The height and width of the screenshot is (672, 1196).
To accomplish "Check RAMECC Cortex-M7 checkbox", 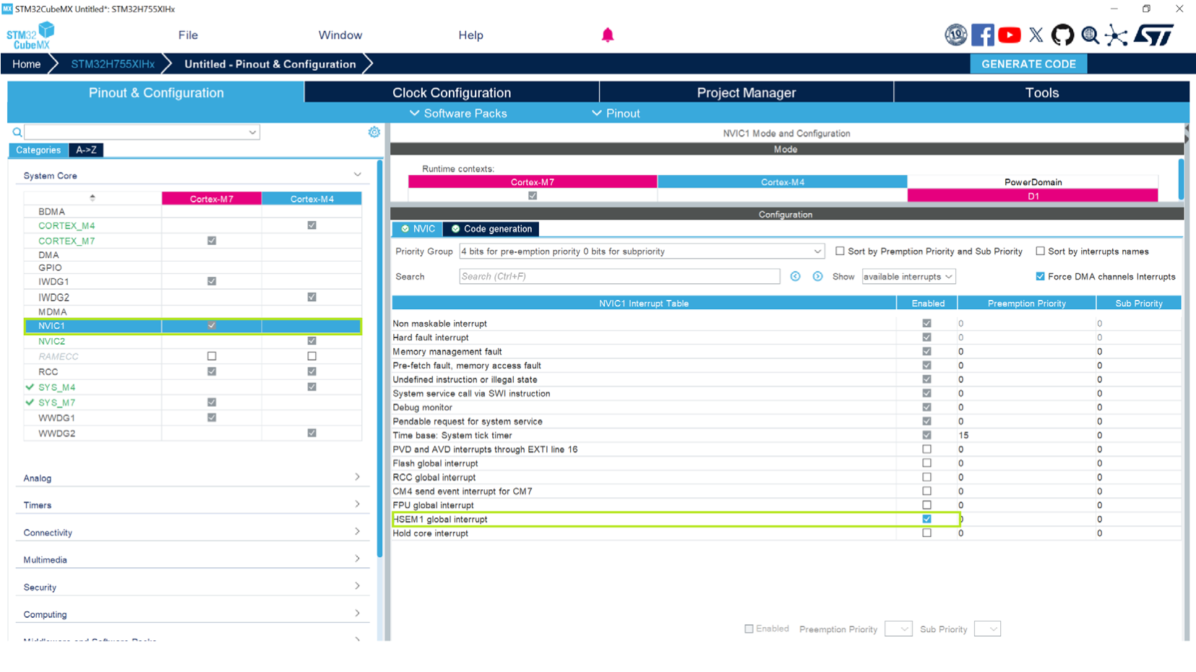I will point(212,356).
